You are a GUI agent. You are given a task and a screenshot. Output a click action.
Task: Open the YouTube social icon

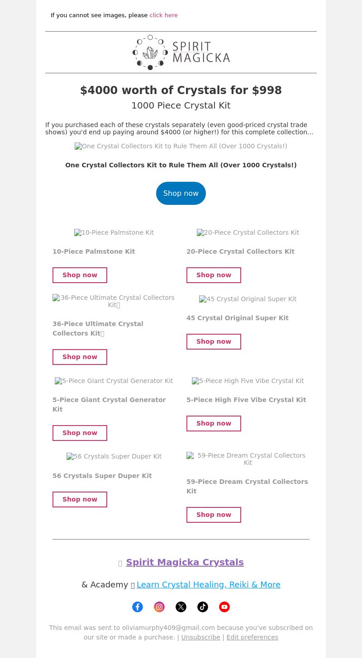[224, 607]
